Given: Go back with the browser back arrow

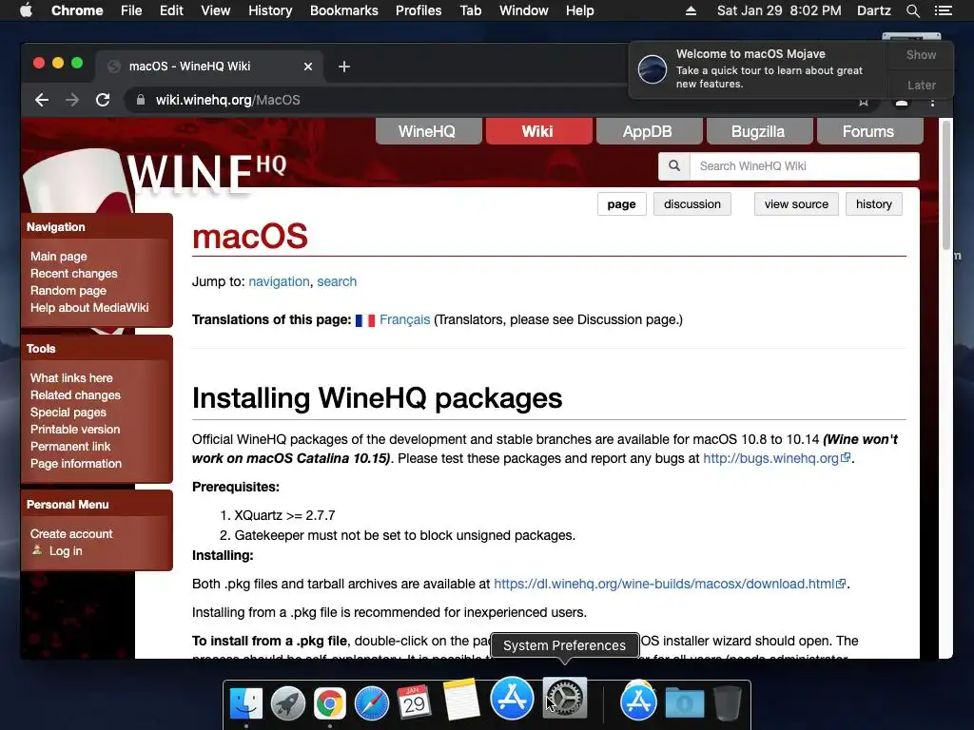Looking at the screenshot, I should [42, 100].
